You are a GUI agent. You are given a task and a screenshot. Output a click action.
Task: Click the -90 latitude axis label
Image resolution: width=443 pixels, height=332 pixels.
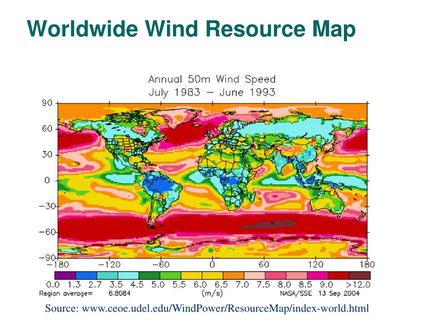[x=47, y=258]
